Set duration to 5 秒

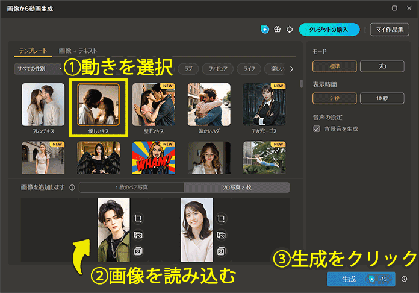coord(335,98)
